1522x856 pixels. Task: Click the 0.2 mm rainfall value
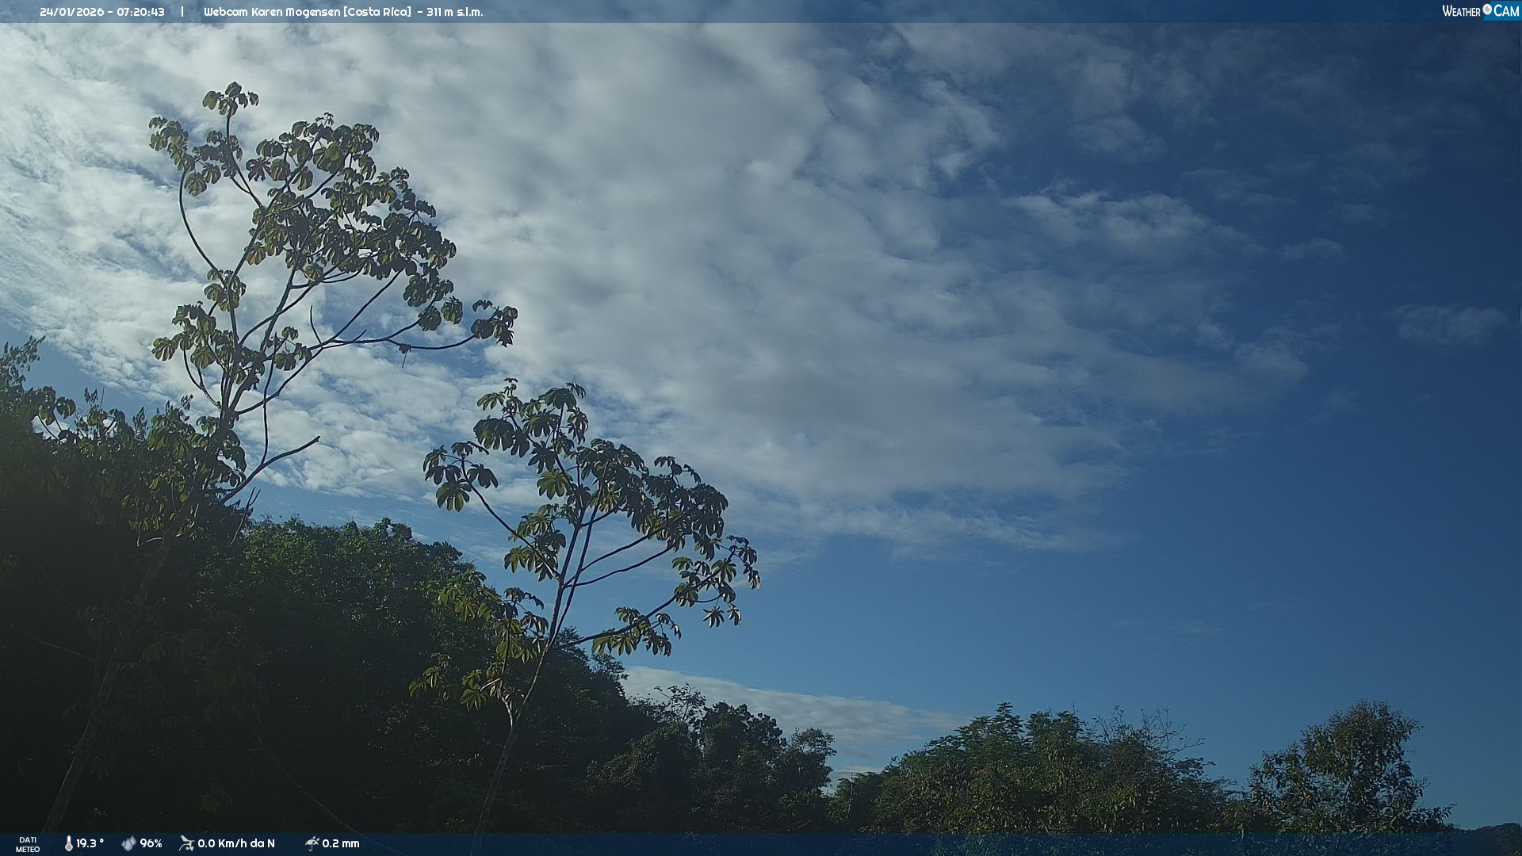(341, 843)
